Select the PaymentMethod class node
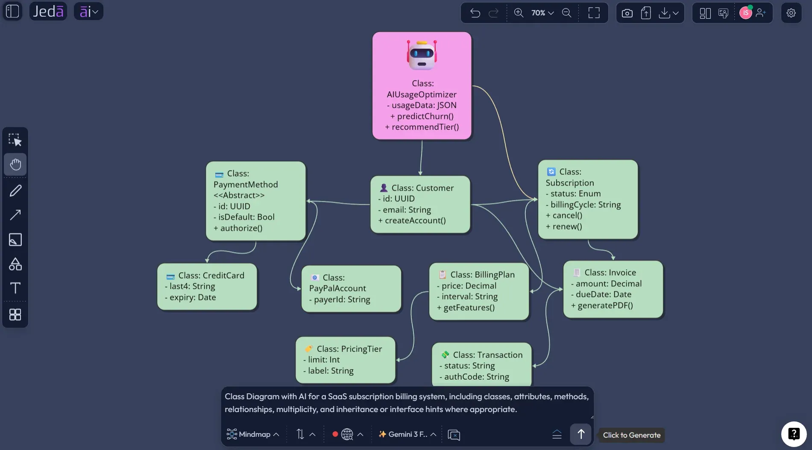Image resolution: width=812 pixels, height=450 pixels. (255, 201)
